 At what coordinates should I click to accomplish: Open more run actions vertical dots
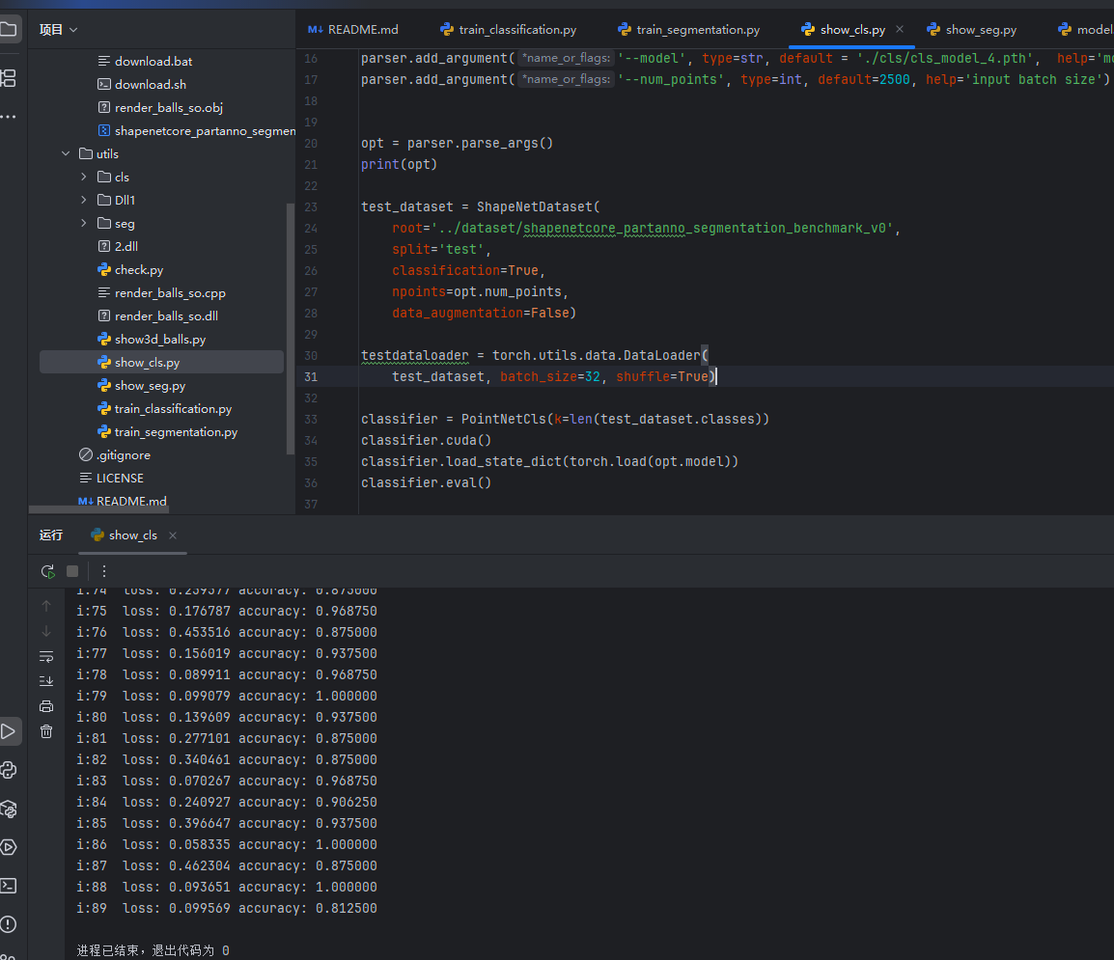[x=104, y=571]
